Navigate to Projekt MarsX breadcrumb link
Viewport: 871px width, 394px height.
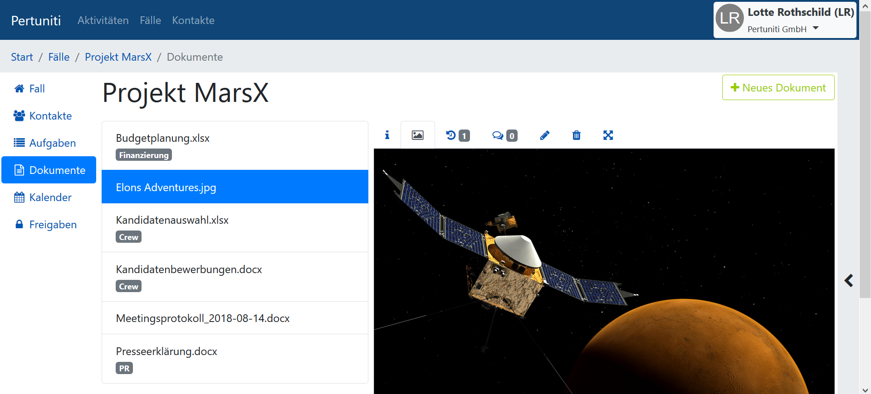pos(118,57)
